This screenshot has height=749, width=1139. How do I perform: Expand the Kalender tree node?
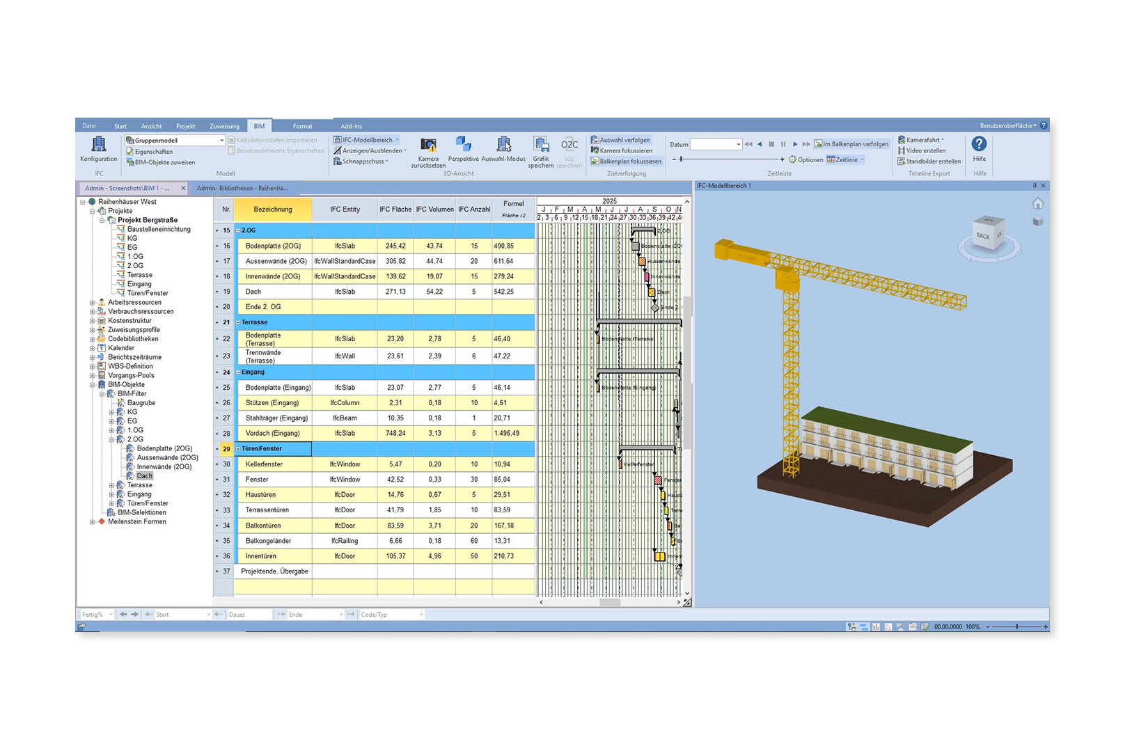93,348
